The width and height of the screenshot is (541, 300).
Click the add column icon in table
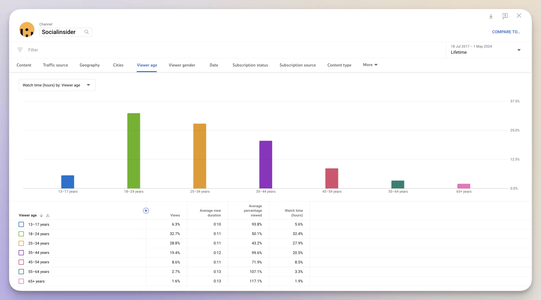click(x=146, y=211)
